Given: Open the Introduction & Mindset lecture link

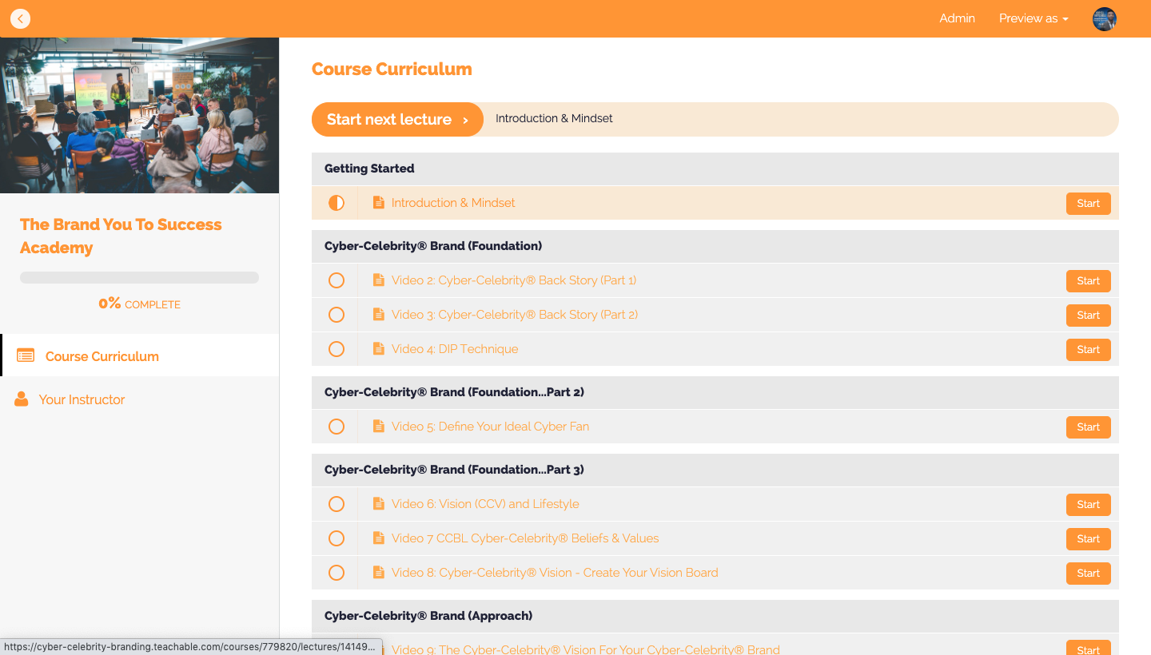Looking at the screenshot, I should point(453,203).
